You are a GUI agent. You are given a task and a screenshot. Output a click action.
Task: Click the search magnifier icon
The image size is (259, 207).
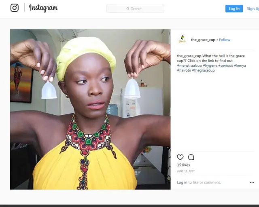(x=128, y=8)
